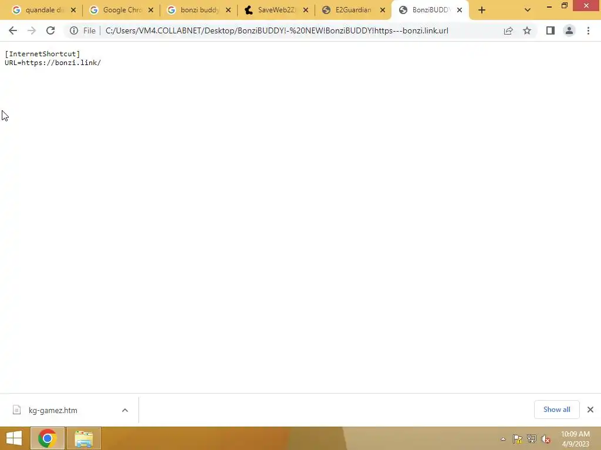Open downloaded kg-gamez.htm file

coord(53,410)
